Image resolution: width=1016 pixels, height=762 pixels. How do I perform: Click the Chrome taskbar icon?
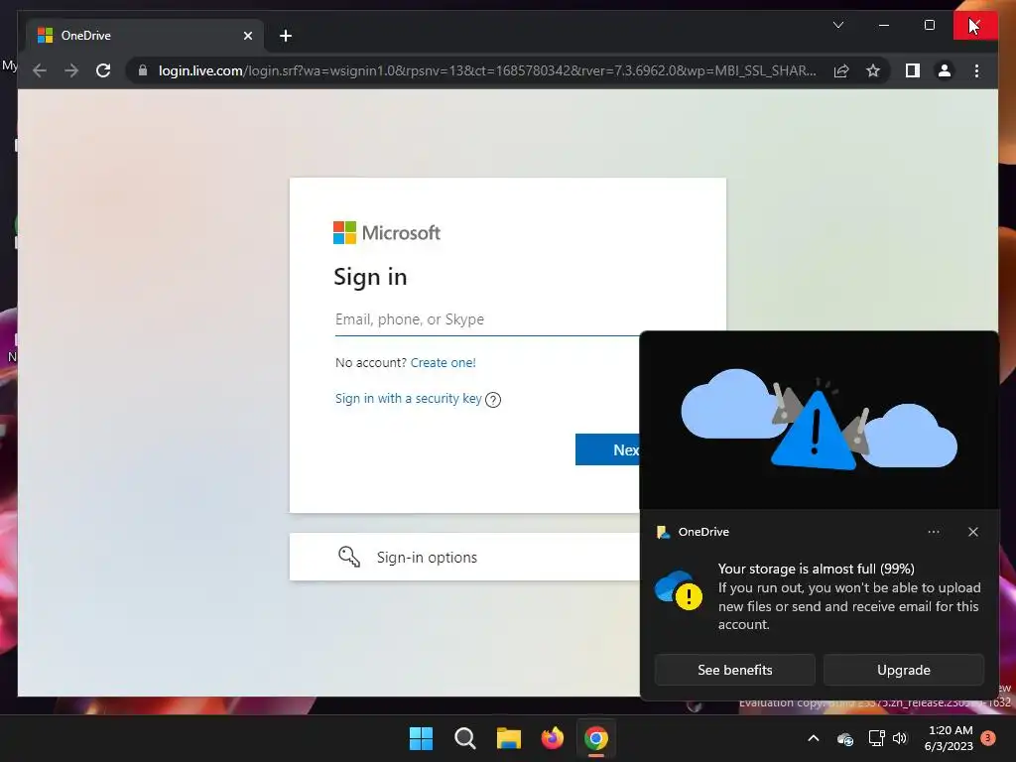596,738
